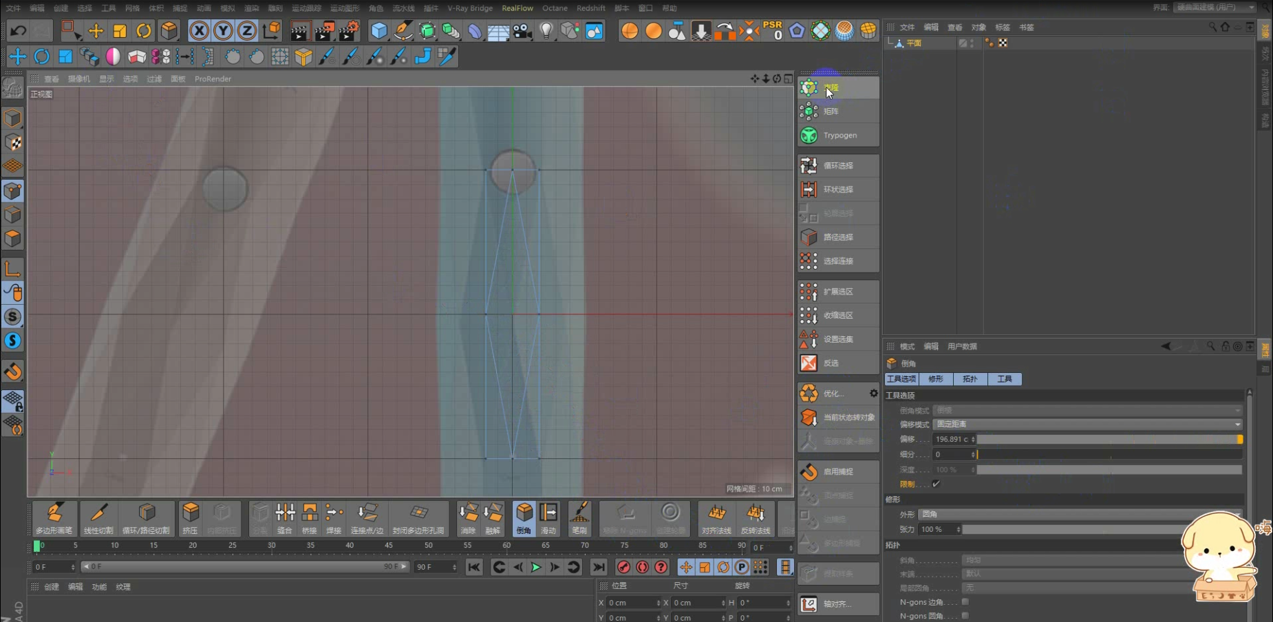Click the Render View clapperboard icon
Screen dimensions: 1273x622
pyautogui.click(x=299, y=31)
